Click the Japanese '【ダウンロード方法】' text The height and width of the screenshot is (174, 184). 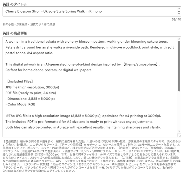pyautogui.click(x=36, y=164)
